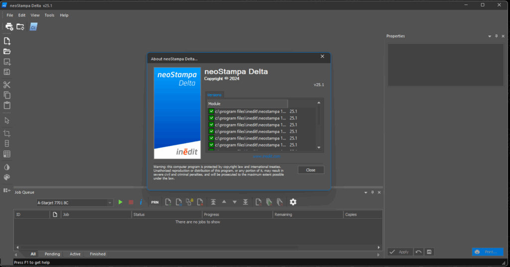510x267 pixels.
Task: Expand the Properties panel dropdown arrow
Action: [489, 36]
